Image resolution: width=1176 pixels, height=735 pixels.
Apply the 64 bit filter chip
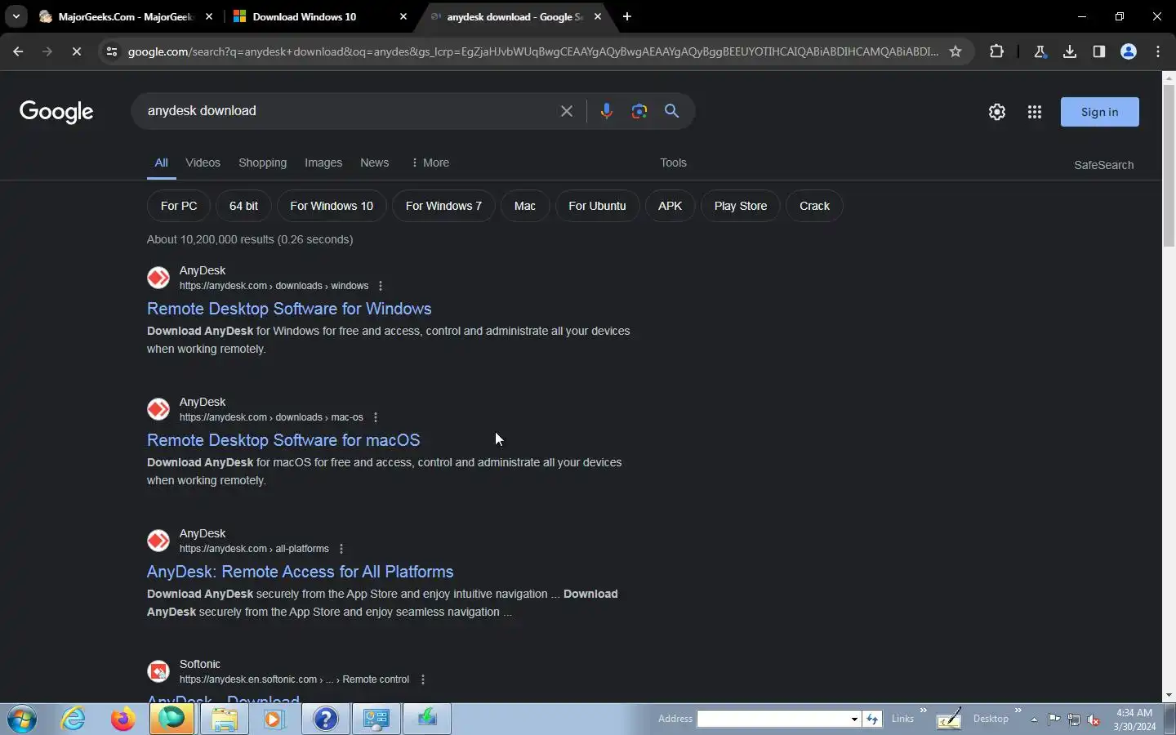click(x=243, y=206)
